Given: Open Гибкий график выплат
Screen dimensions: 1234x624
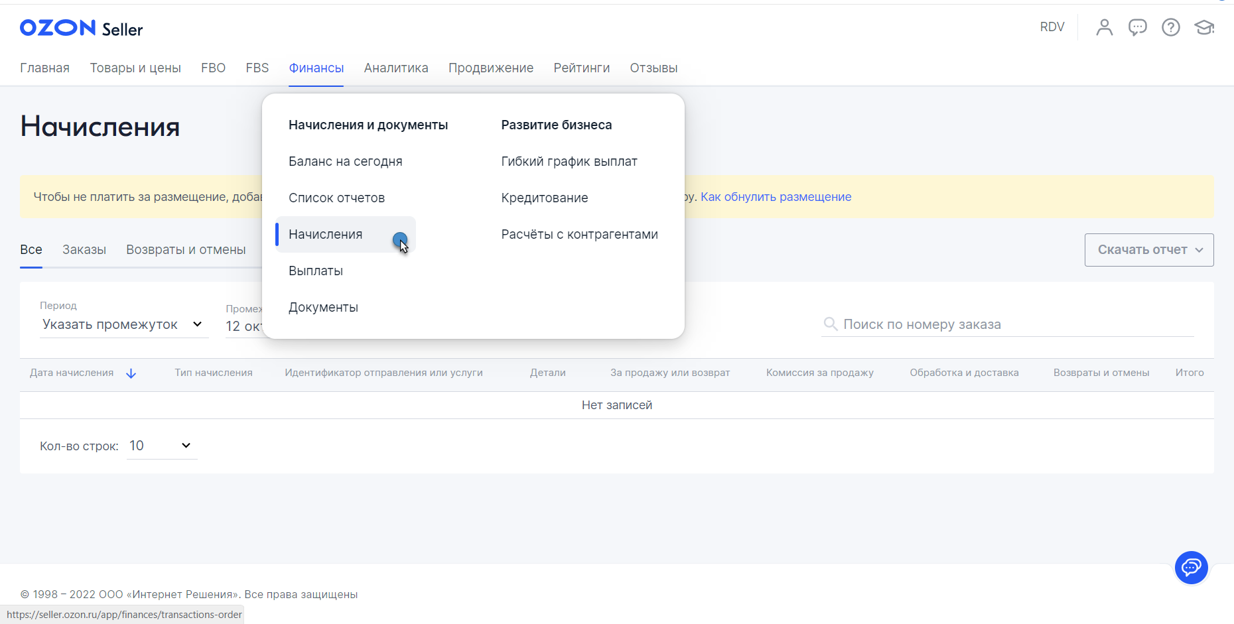Looking at the screenshot, I should tap(569, 161).
